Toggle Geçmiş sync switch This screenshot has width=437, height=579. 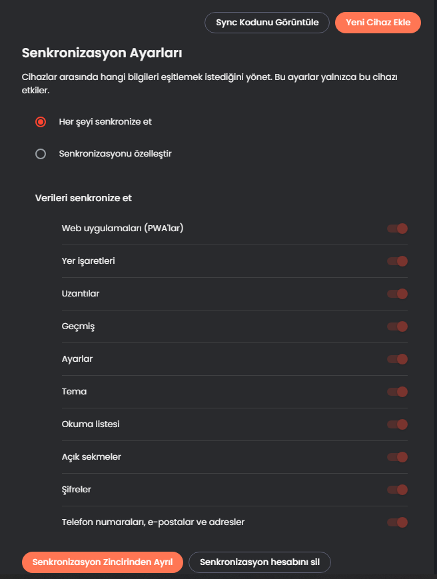pyautogui.click(x=398, y=326)
